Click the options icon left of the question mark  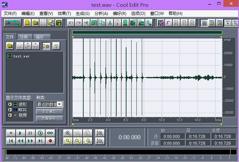tap(46, 46)
